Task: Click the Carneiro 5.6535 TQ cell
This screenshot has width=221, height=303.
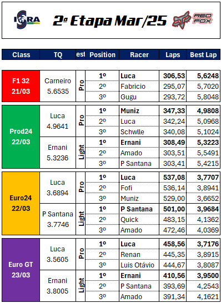Action: [x=58, y=86]
